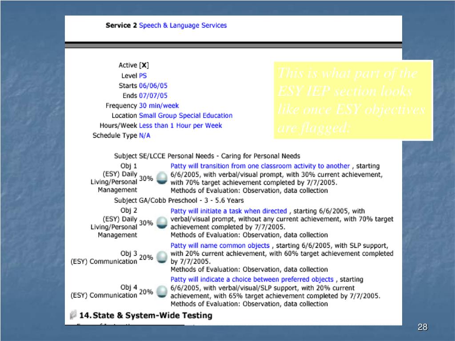Image resolution: width=455 pixels, height=341 pixels.
Task: Click slide number 28
Action: pos(423,327)
